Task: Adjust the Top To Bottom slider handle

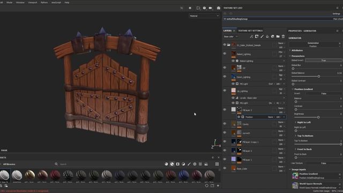Action: (x=341, y=144)
